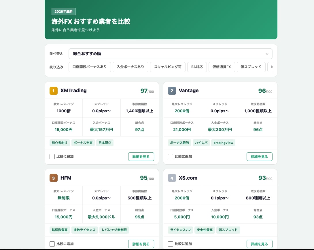Click the ボーナス最強 tag

click(179, 143)
